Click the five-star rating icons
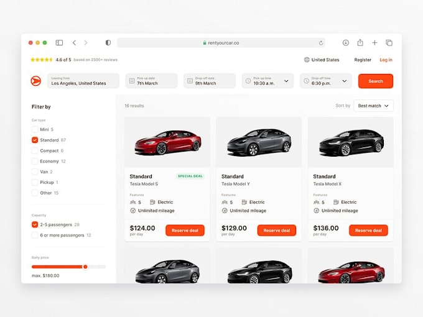The height and width of the screenshot is (317, 423). 42,60
